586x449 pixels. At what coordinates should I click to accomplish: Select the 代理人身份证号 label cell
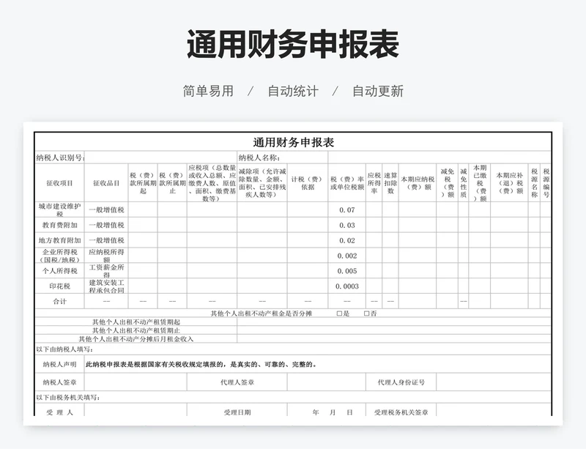pos(401,382)
